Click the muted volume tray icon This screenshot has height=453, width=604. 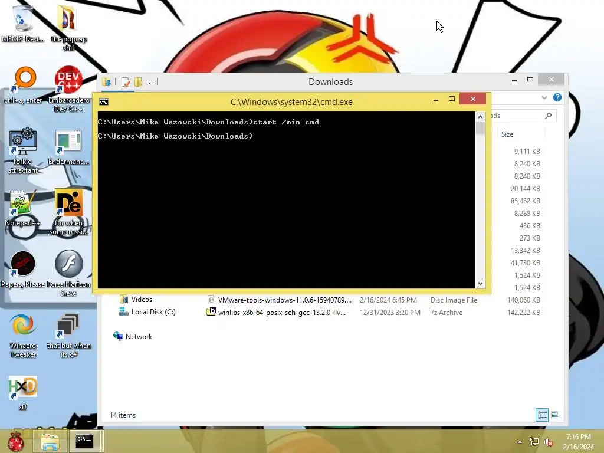click(548, 442)
